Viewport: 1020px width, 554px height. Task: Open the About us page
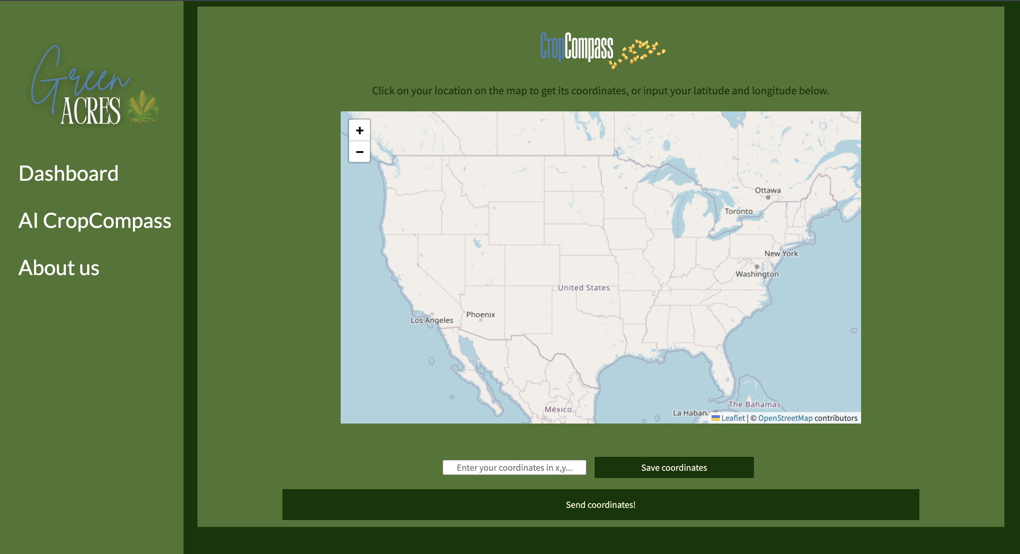tap(59, 267)
